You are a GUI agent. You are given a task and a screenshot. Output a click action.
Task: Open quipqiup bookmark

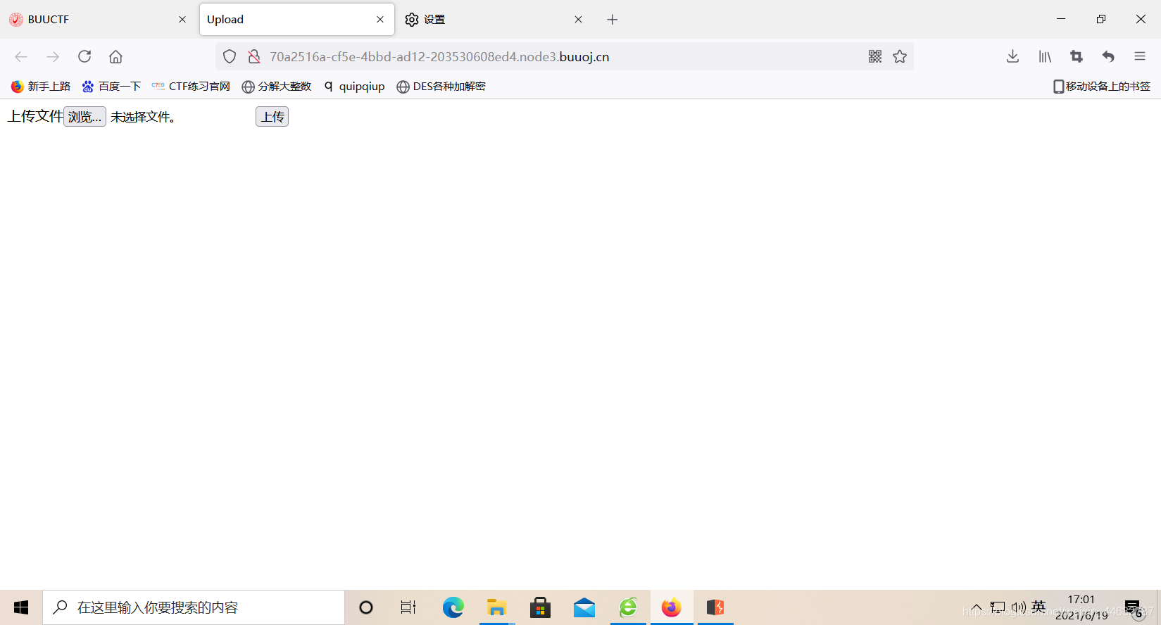coord(354,87)
